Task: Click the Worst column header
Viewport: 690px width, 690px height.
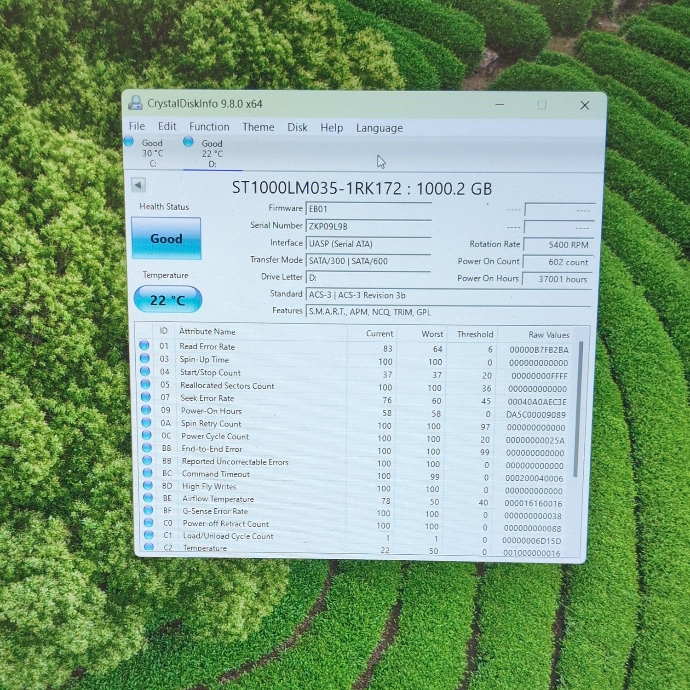Action: coord(422,334)
